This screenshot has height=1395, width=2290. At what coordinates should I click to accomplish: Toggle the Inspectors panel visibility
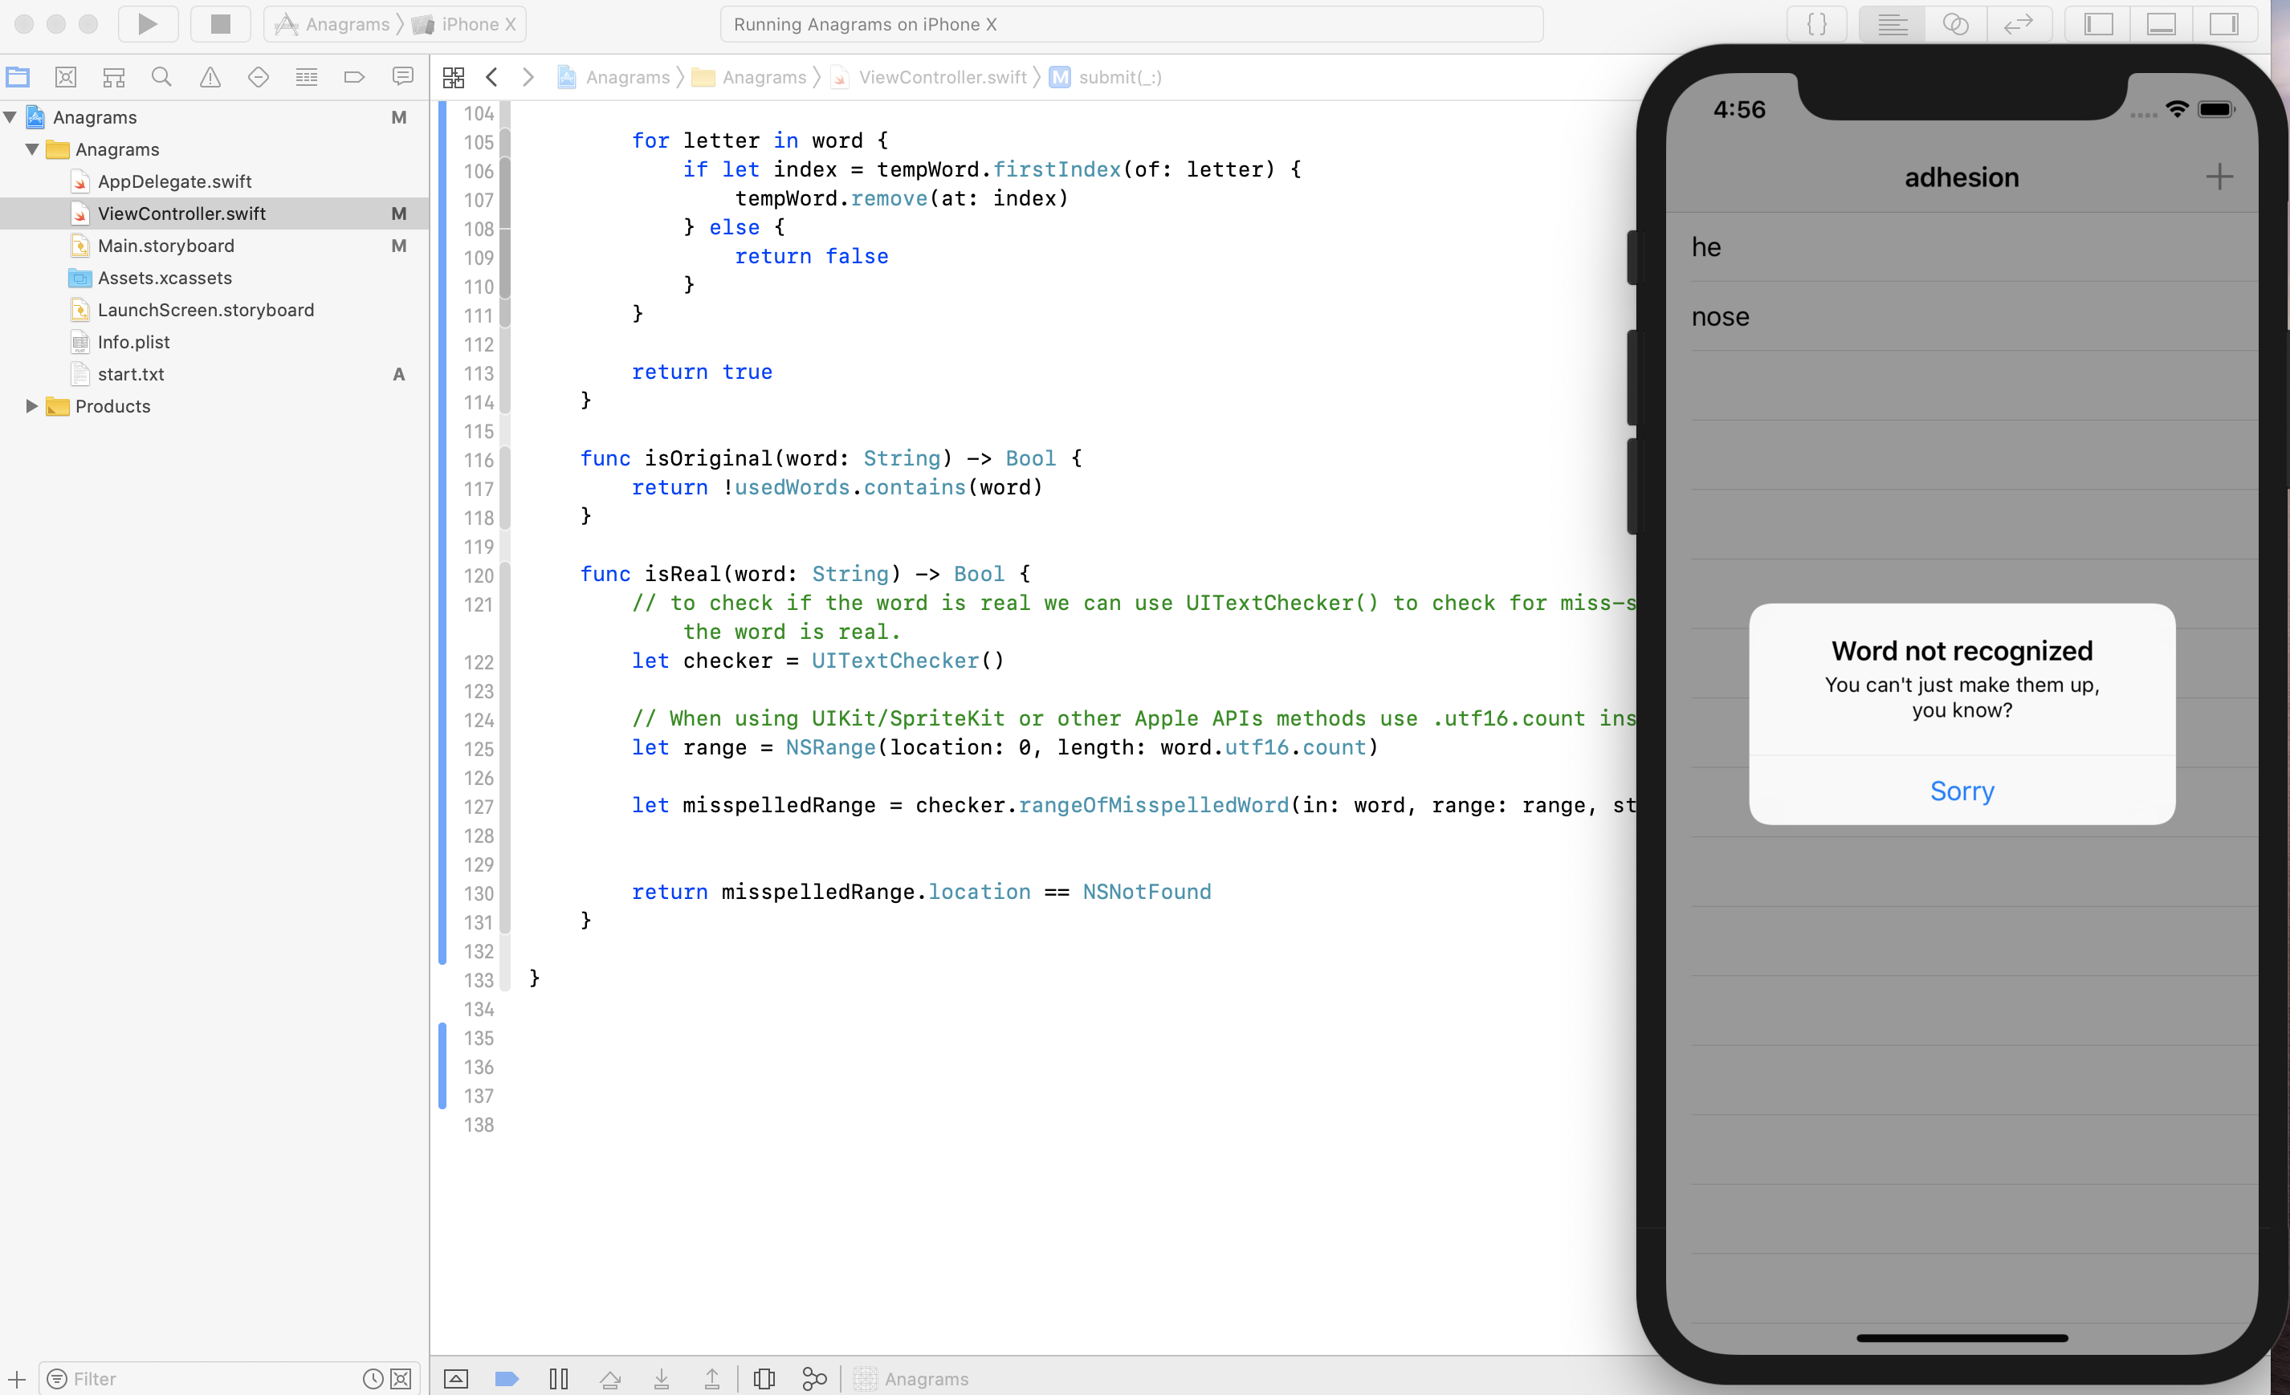tap(2224, 24)
